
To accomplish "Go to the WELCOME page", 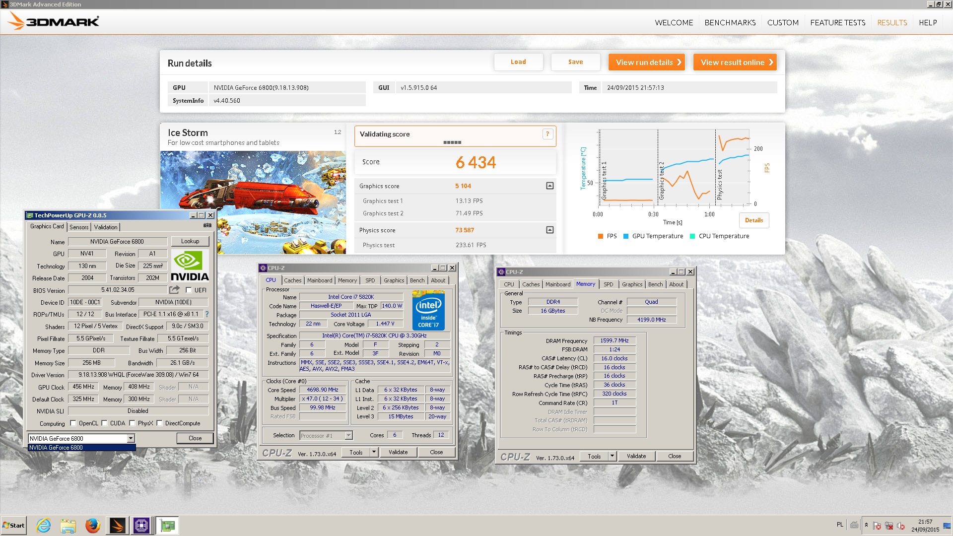I will point(674,23).
